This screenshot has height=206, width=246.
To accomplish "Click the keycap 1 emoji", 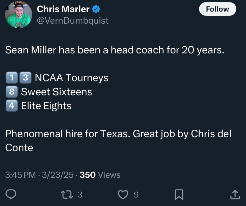I will pos(12,78).
